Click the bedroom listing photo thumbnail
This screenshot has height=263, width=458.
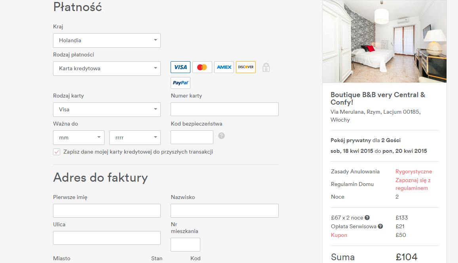[384, 41]
